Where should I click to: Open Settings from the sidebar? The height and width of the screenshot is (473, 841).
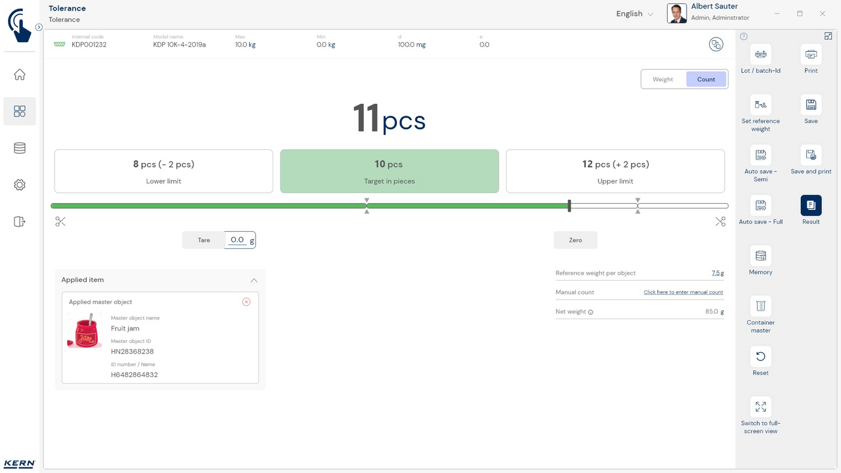(20, 185)
